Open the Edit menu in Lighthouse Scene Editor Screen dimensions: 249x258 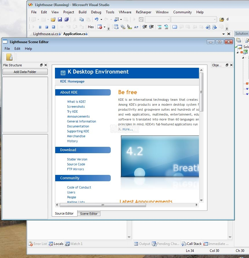click(17, 49)
